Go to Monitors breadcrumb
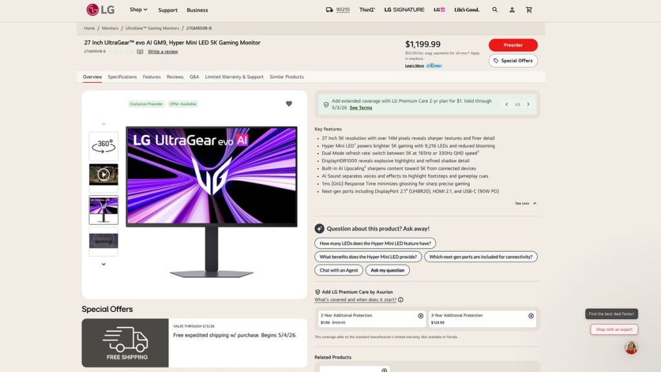Image resolution: width=661 pixels, height=372 pixels. point(110,28)
